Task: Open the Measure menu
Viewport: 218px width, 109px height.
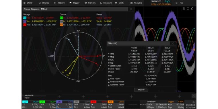Action: (x=106, y=3)
